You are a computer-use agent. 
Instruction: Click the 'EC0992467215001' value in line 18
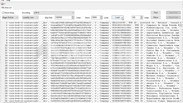point(122,66)
